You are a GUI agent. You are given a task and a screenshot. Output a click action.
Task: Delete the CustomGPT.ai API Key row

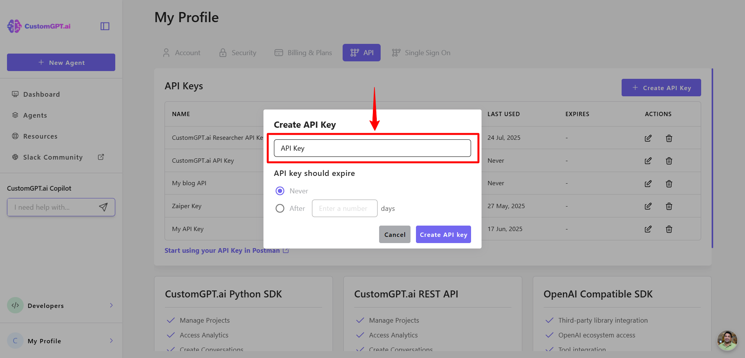pos(669,161)
